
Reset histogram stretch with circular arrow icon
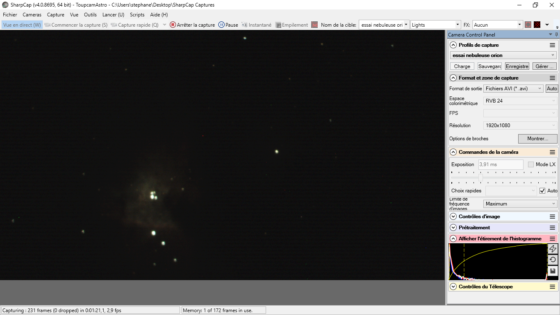coord(552,259)
